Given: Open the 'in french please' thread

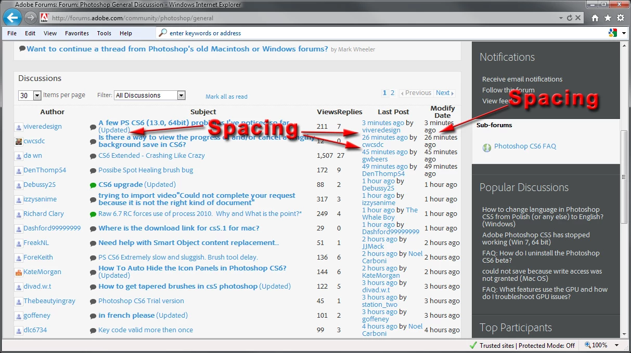Looking at the screenshot, I should pyautogui.click(x=126, y=316).
